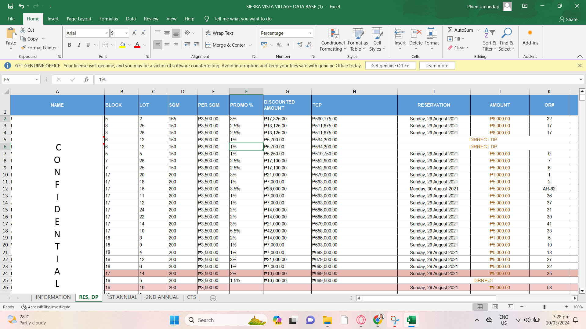Viewport: 586px width, 329px height.
Task: Click the Windows taskbar Search box
Action: 226,320
